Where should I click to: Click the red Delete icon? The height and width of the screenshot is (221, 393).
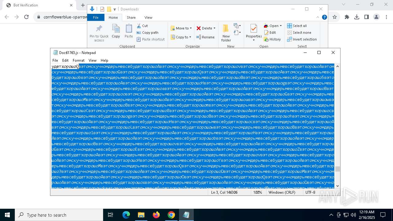(199, 28)
